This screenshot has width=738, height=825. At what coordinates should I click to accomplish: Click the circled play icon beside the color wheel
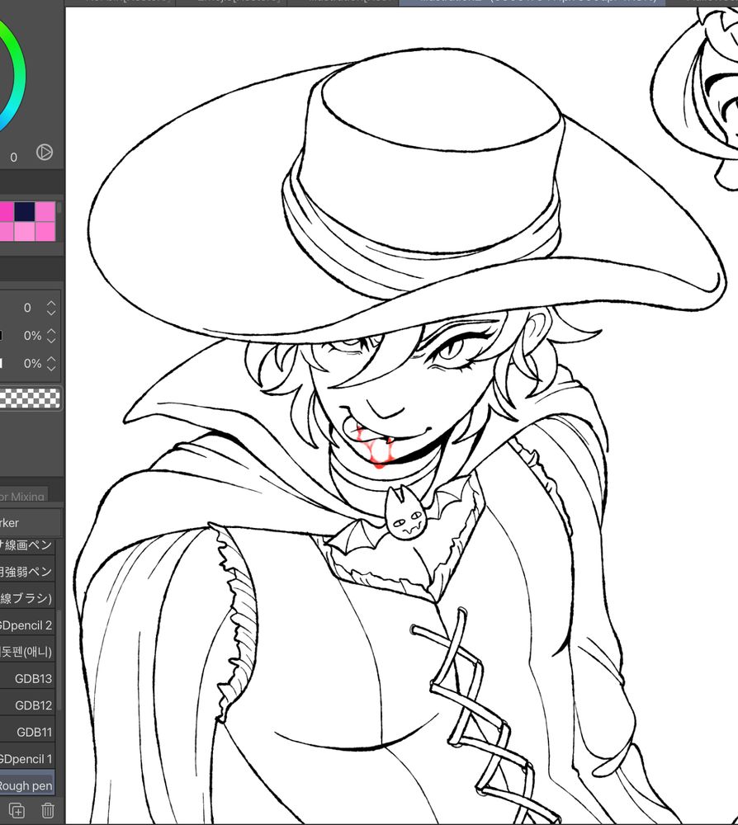pyautogui.click(x=45, y=152)
